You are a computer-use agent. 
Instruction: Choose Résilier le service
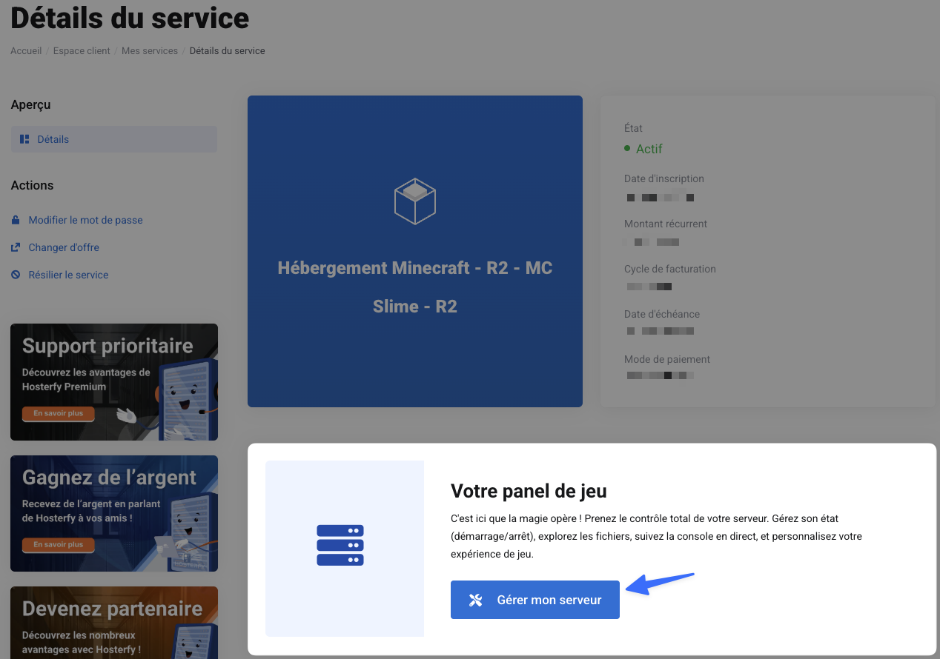[68, 275]
